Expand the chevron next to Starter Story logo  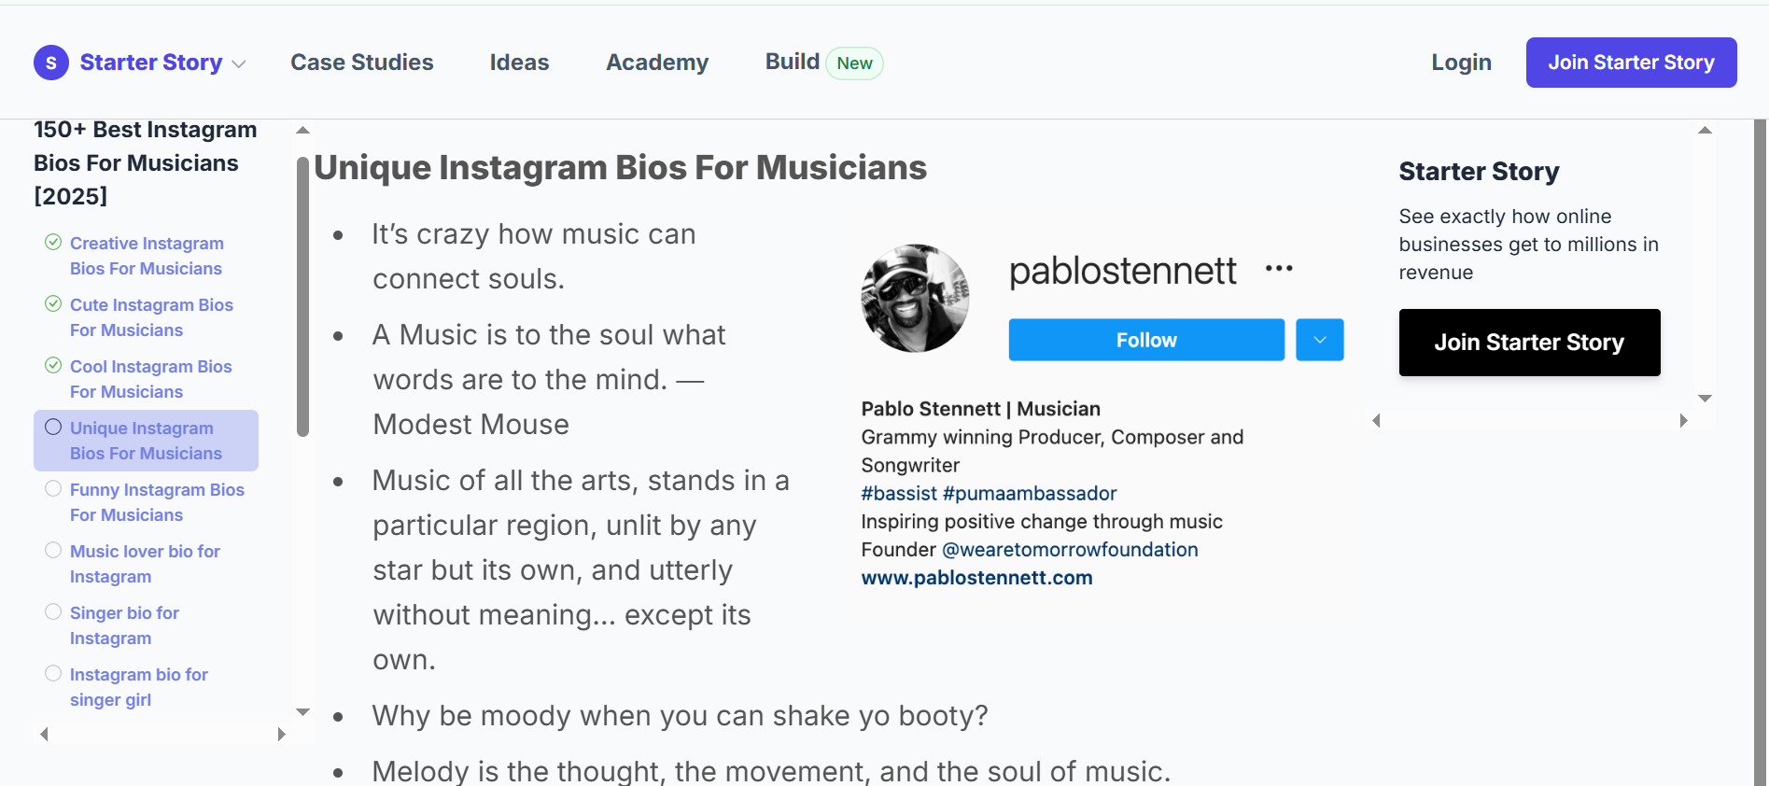click(x=238, y=63)
